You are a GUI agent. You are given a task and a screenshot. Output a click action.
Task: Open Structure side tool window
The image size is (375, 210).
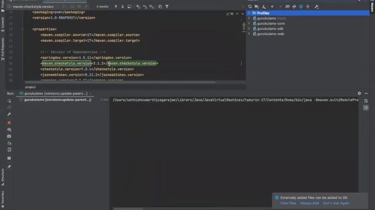coord(2,177)
